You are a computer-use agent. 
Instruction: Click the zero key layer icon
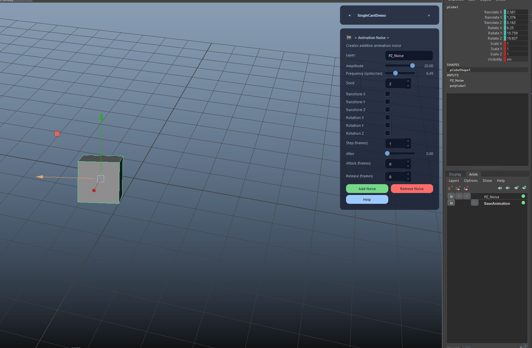[450, 188]
